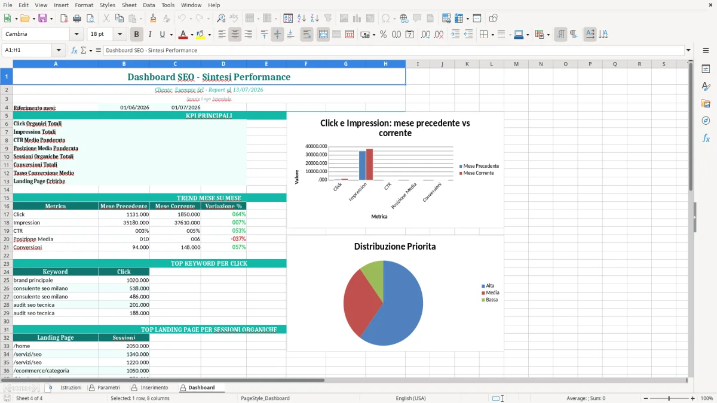Format selection as Percent

[383, 35]
